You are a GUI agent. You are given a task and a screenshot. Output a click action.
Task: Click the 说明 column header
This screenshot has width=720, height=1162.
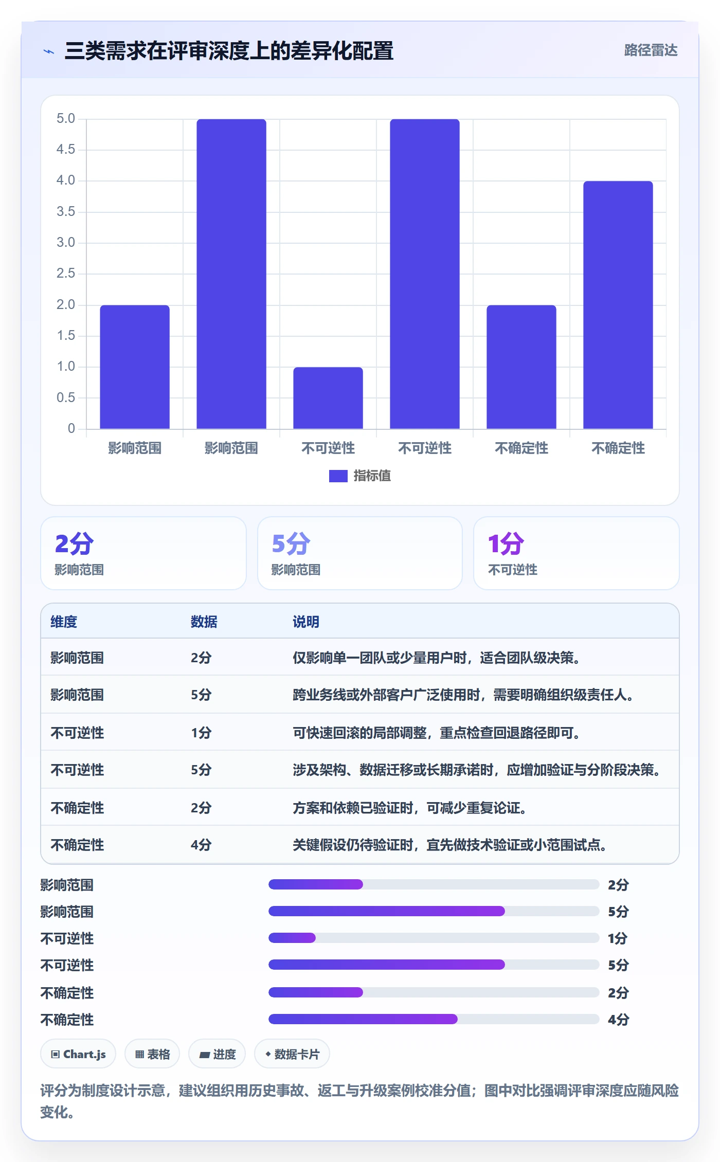point(306,622)
